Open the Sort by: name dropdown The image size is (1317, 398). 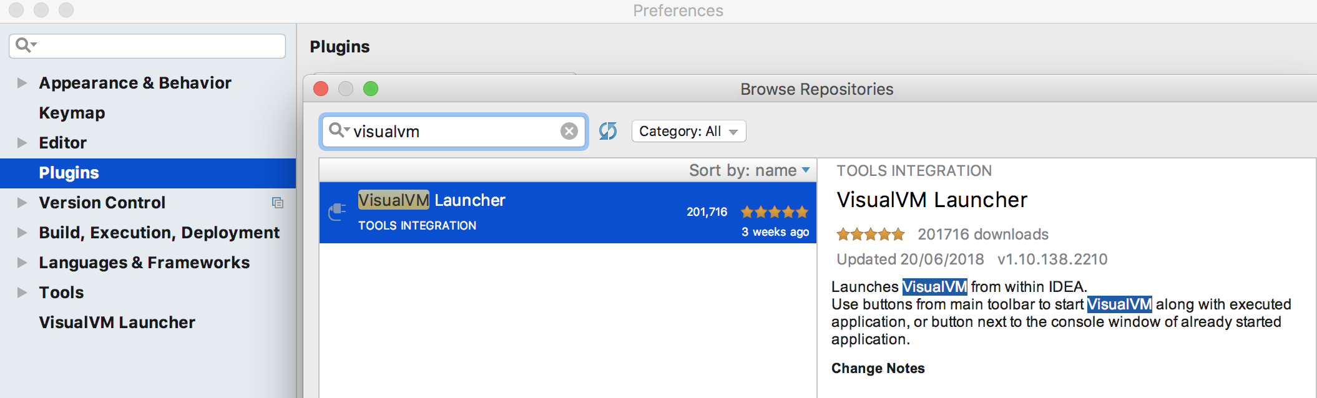point(749,170)
